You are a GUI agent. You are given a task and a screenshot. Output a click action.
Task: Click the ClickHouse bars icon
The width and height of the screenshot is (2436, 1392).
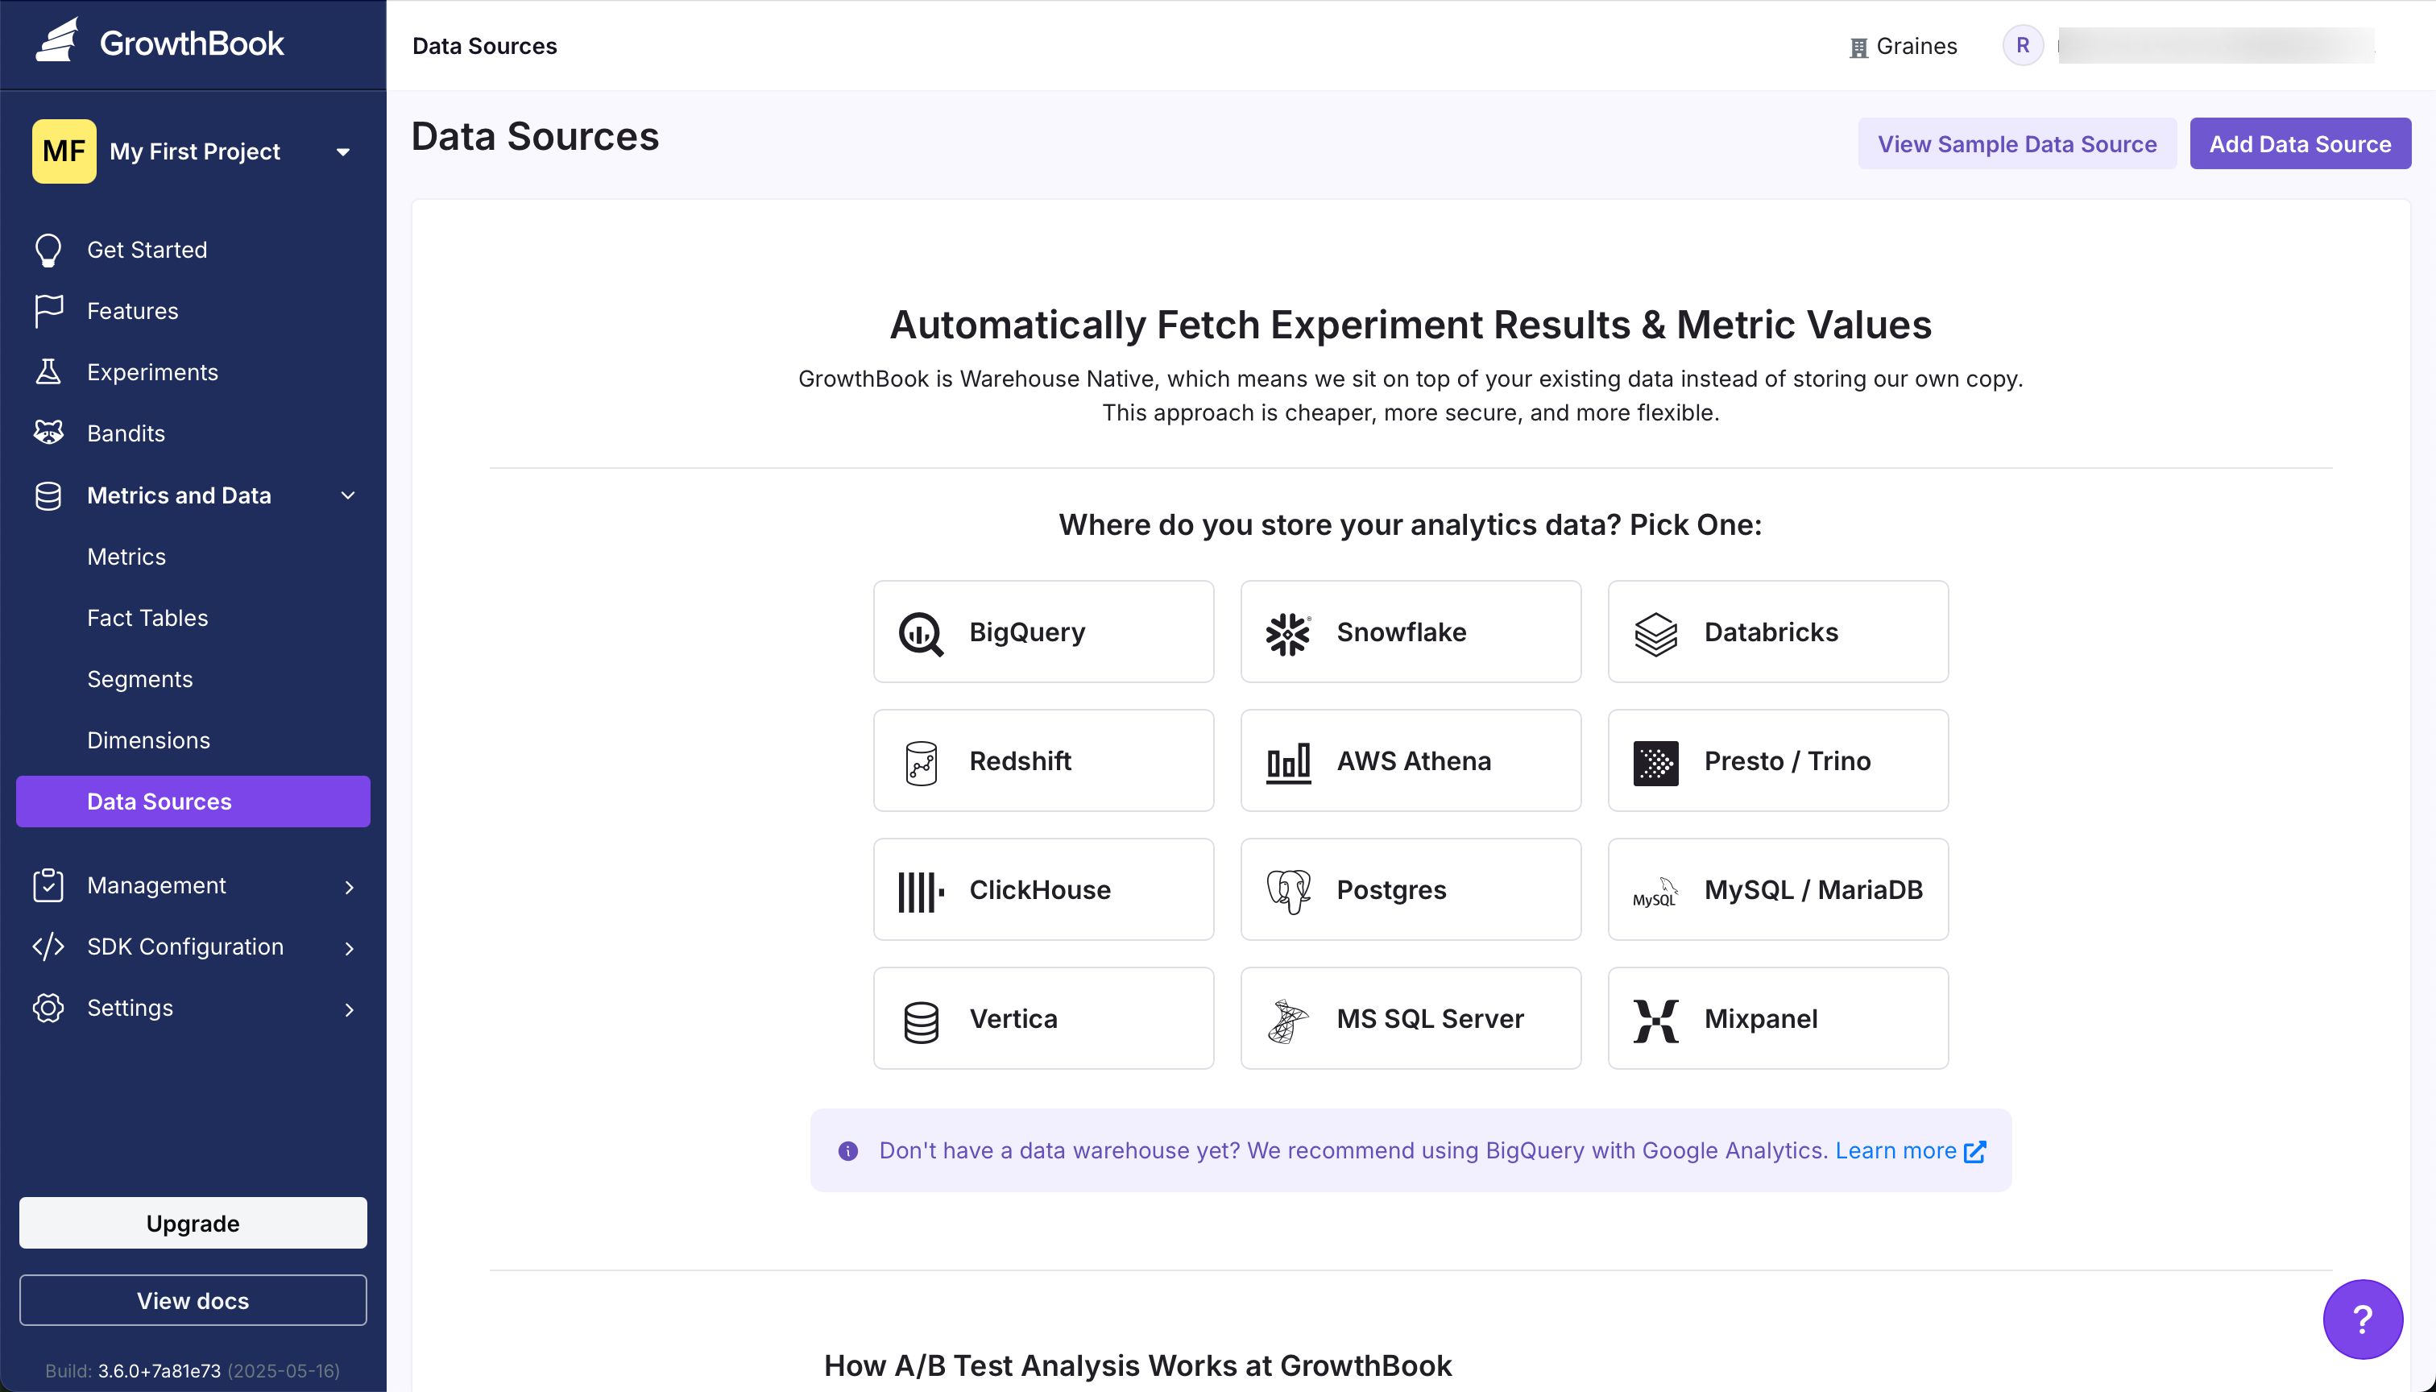(x=921, y=891)
